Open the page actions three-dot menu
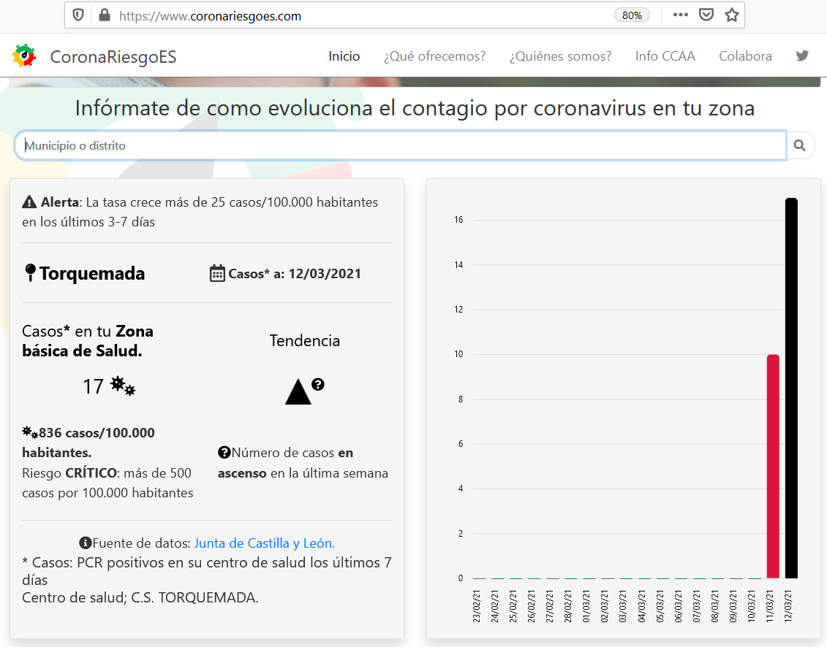The image size is (827, 647). pos(680,15)
